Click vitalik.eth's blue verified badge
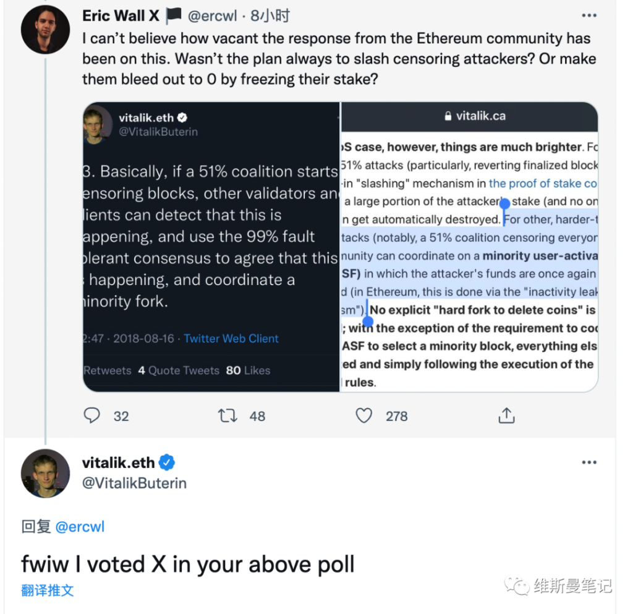The width and height of the screenshot is (633, 614). [167, 463]
